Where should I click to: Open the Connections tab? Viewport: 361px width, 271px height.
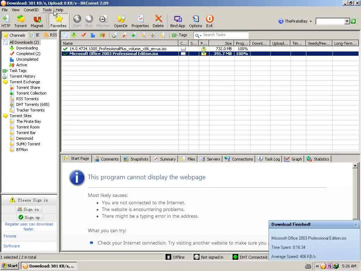pyautogui.click(x=239, y=159)
